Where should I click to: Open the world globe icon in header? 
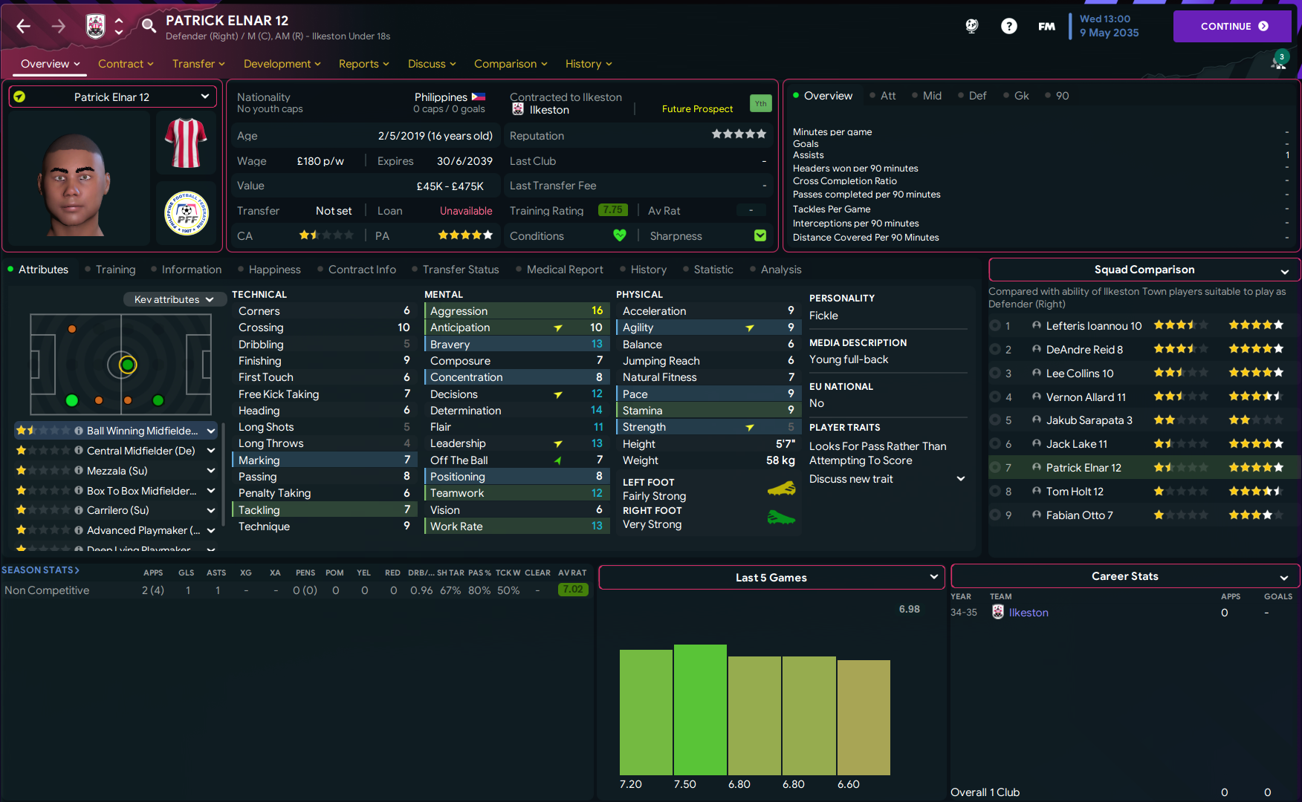pos(972,27)
